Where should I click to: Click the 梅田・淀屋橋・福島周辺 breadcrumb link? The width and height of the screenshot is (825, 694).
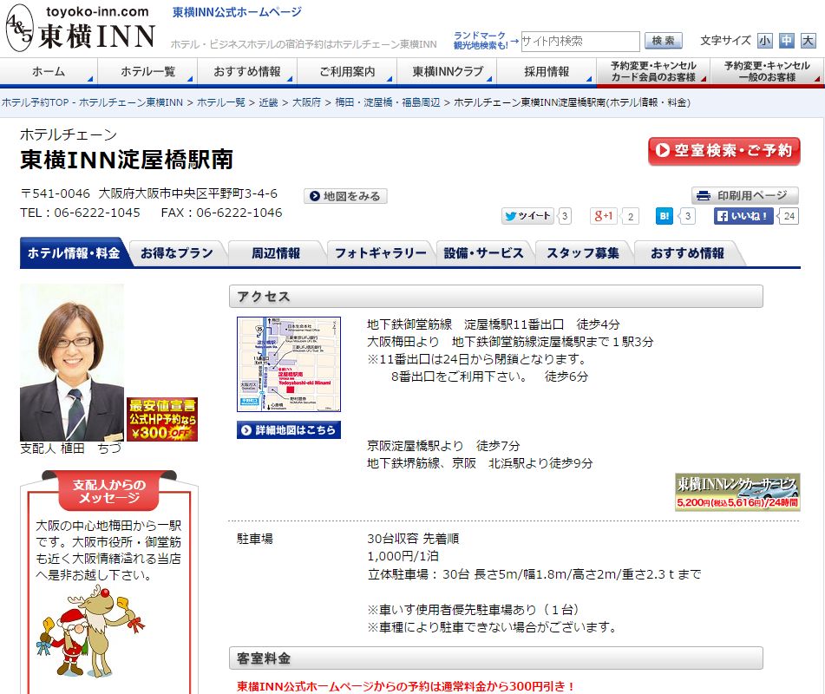click(x=387, y=102)
